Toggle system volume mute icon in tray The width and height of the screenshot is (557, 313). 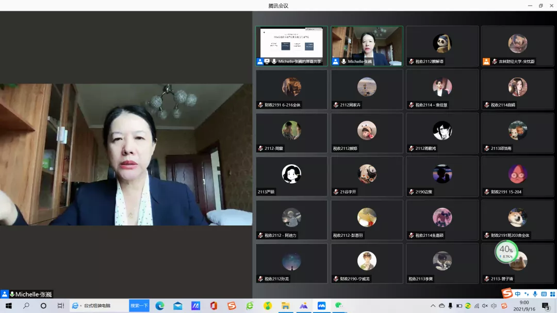(485, 306)
